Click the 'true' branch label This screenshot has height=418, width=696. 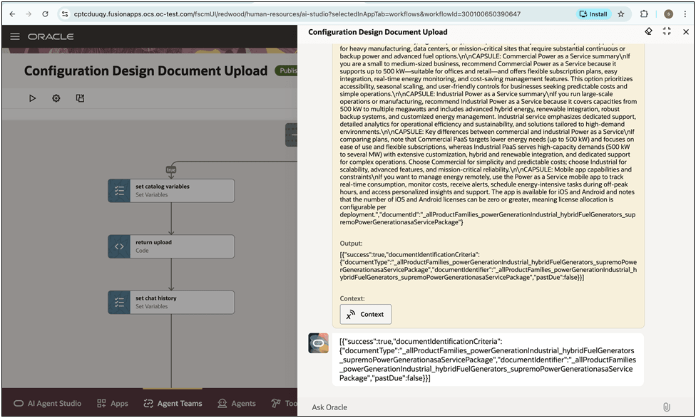point(171,169)
